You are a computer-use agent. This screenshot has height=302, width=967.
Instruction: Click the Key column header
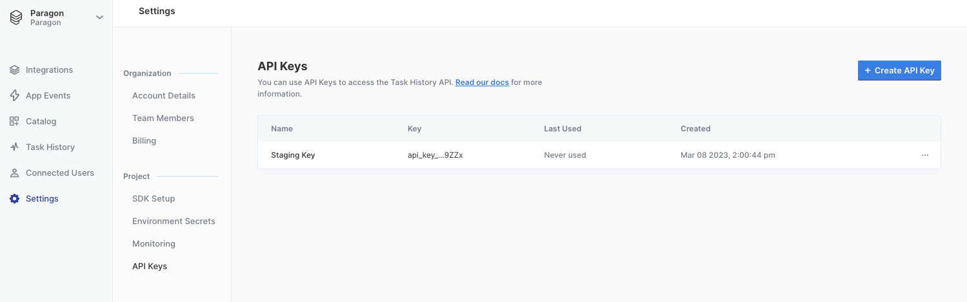pos(414,129)
